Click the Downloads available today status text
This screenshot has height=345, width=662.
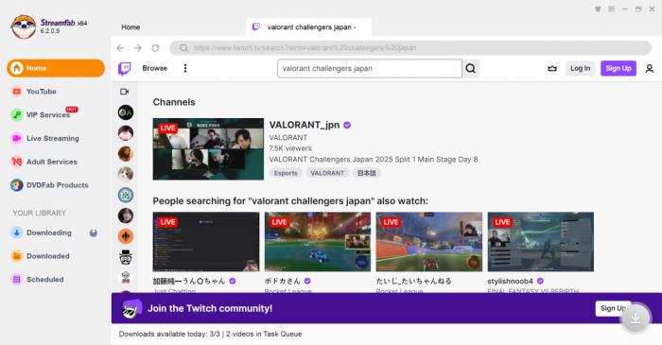pos(210,334)
